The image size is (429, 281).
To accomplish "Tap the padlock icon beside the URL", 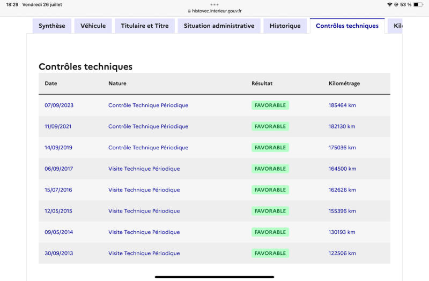I will click(189, 11).
